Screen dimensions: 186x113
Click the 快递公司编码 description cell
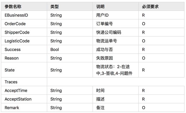tap(116, 32)
